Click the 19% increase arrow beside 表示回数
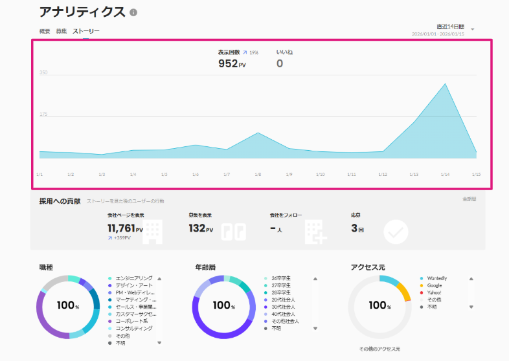This screenshot has width=509, height=361. pyautogui.click(x=245, y=52)
